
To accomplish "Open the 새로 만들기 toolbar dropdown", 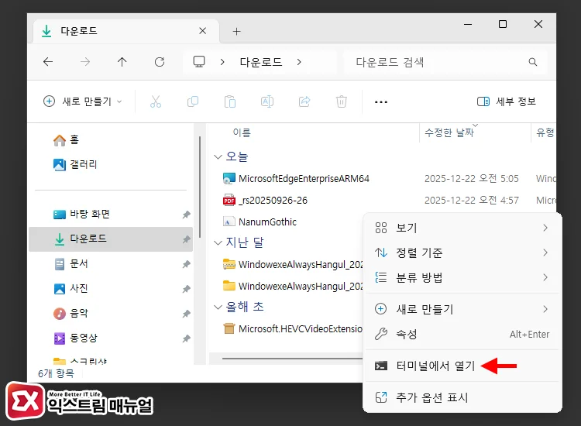I will coord(82,101).
